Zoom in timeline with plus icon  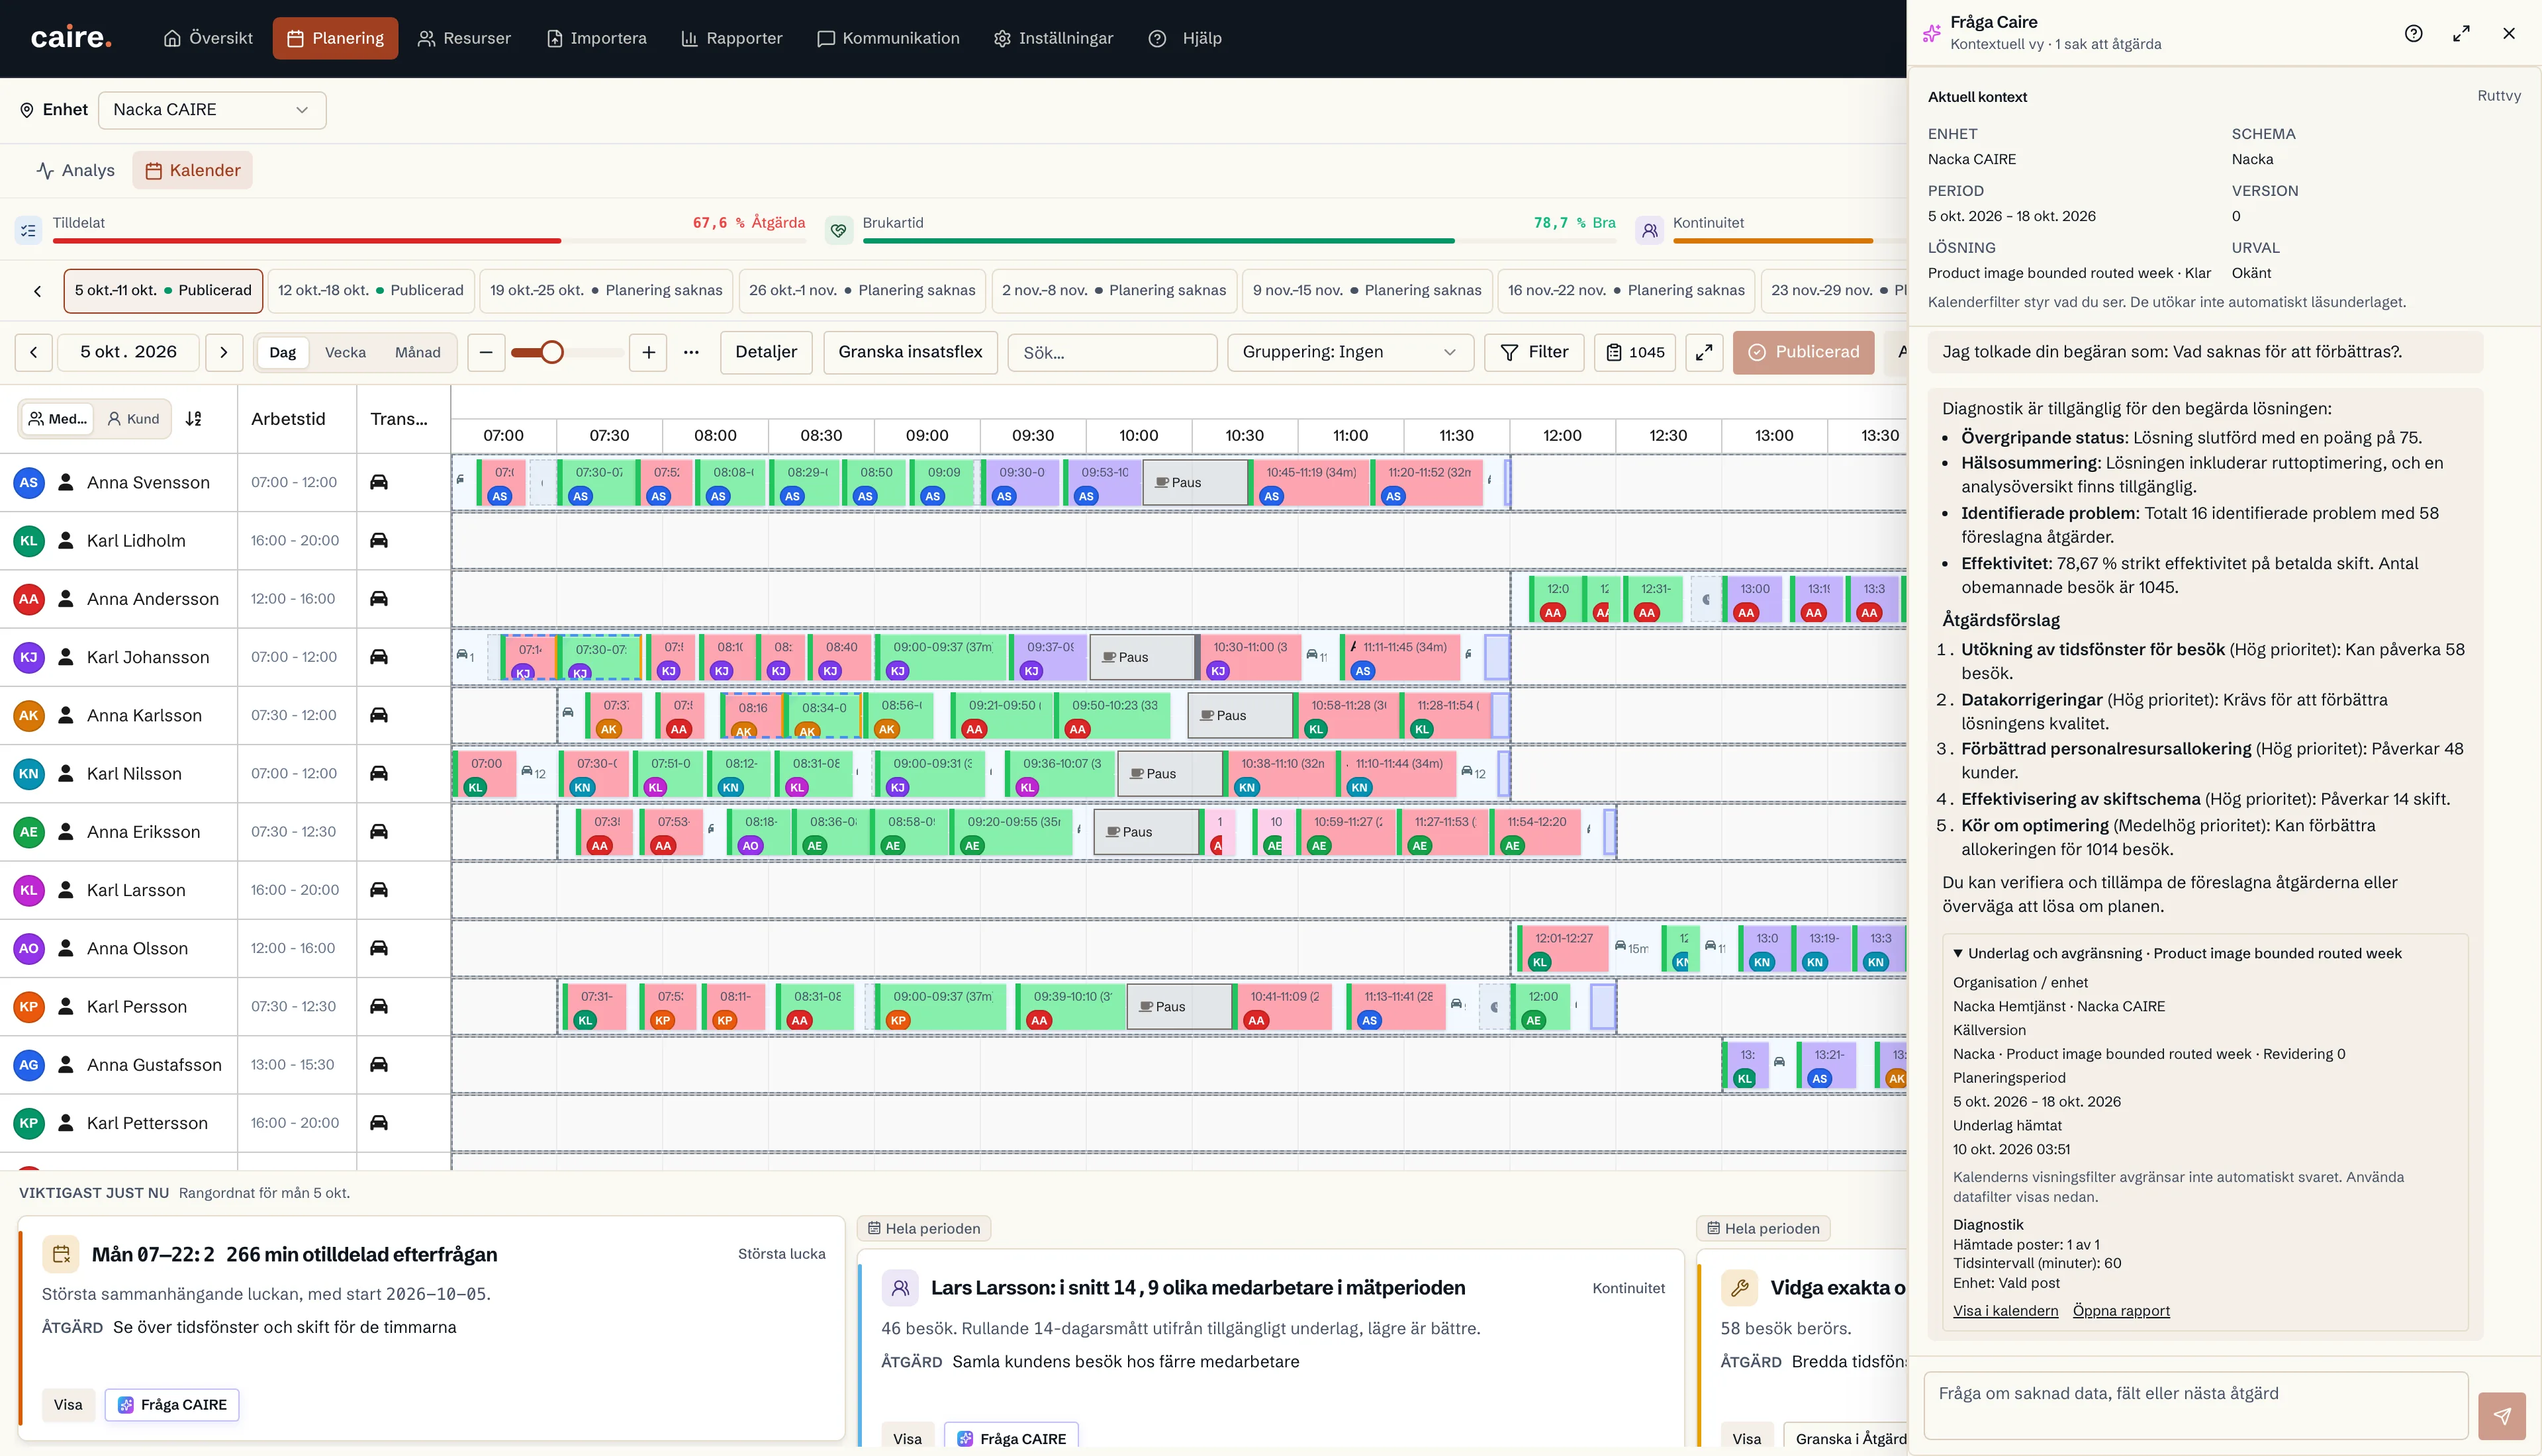click(648, 352)
